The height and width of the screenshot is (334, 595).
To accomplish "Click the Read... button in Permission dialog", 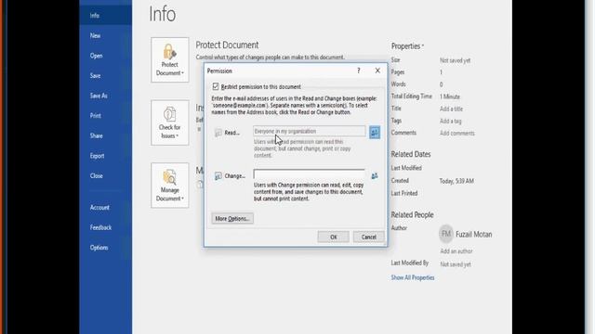I will (227, 133).
